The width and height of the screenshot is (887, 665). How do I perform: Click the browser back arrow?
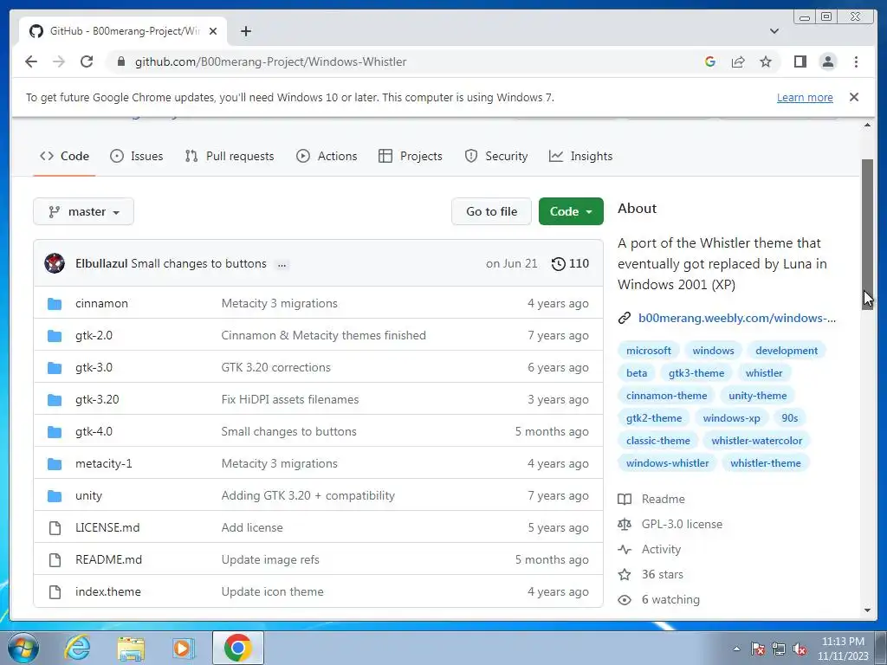pyautogui.click(x=31, y=61)
